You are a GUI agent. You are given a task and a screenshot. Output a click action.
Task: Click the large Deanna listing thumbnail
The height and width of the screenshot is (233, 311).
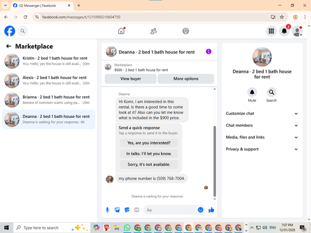pos(262,57)
